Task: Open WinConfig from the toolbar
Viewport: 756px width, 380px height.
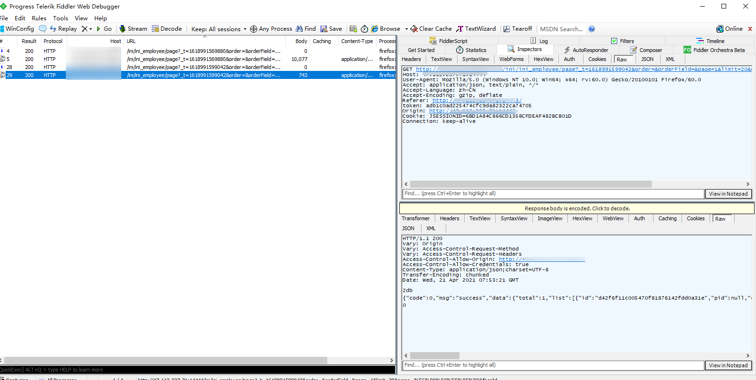Action: [x=17, y=29]
